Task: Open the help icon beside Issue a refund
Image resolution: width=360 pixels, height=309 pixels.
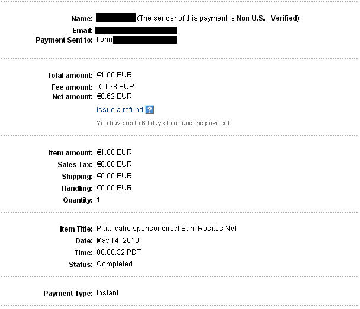Action: [x=149, y=110]
